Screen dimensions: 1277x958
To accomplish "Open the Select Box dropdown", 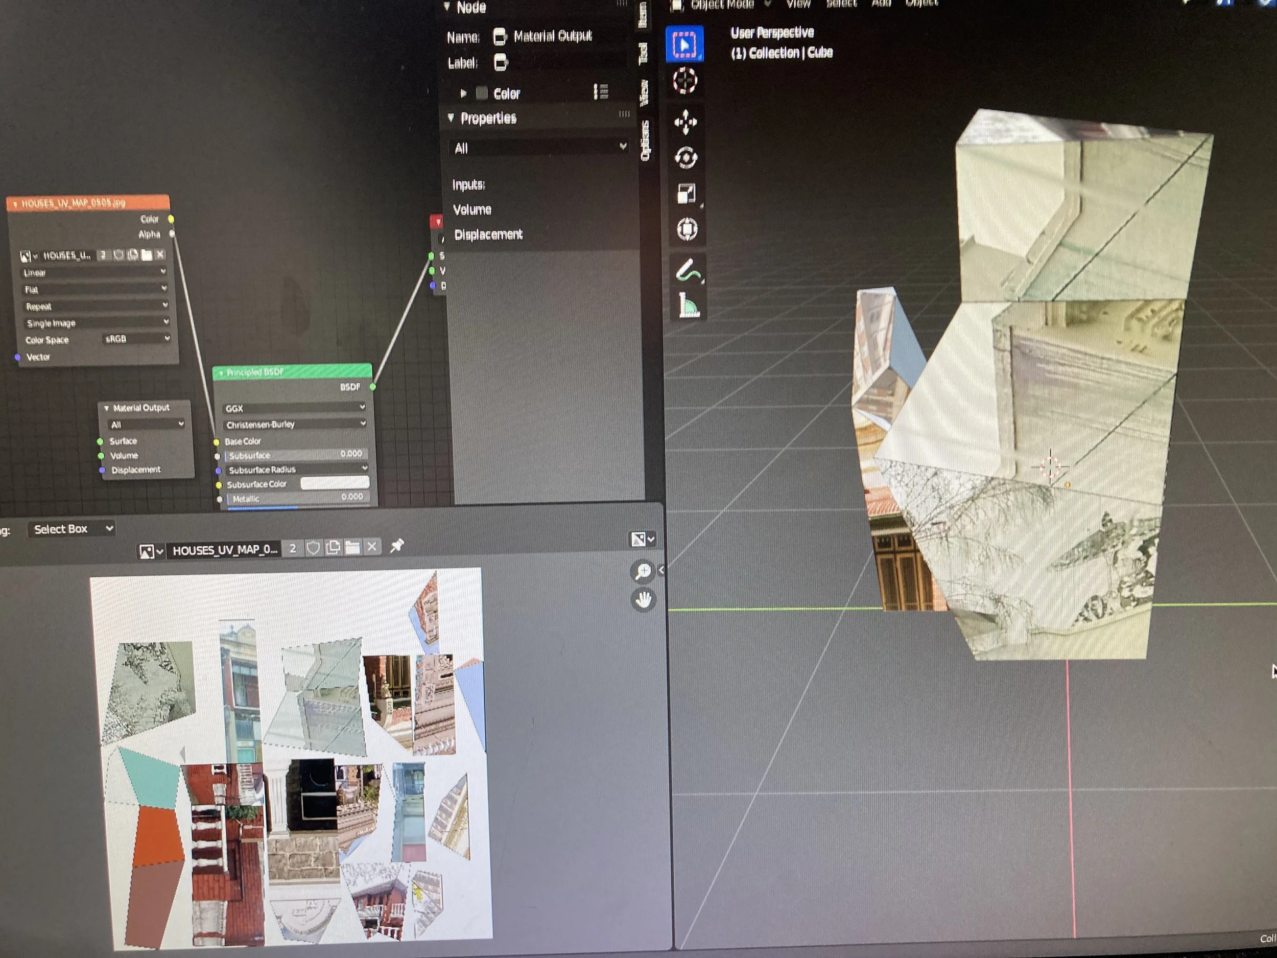I will [71, 528].
